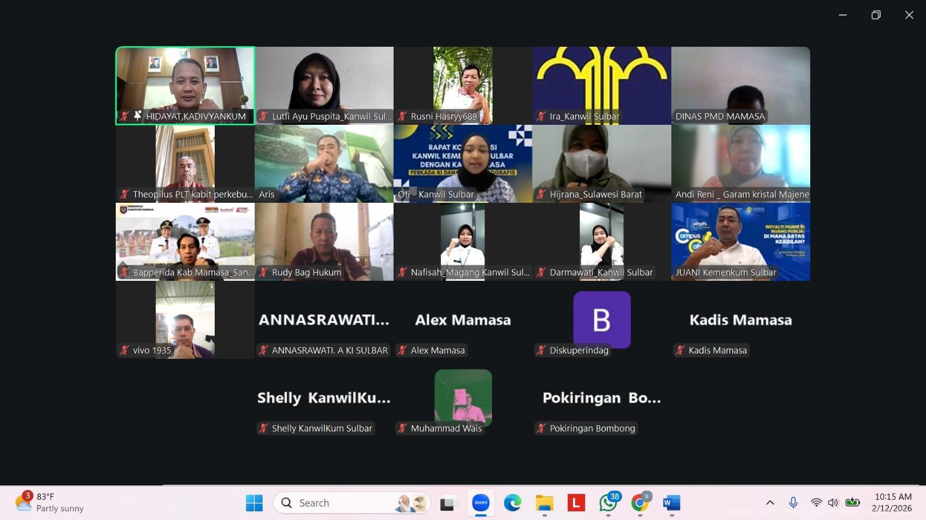Expand the hidden tray icons chevron
The image size is (926, 520).
click(770, 503)
